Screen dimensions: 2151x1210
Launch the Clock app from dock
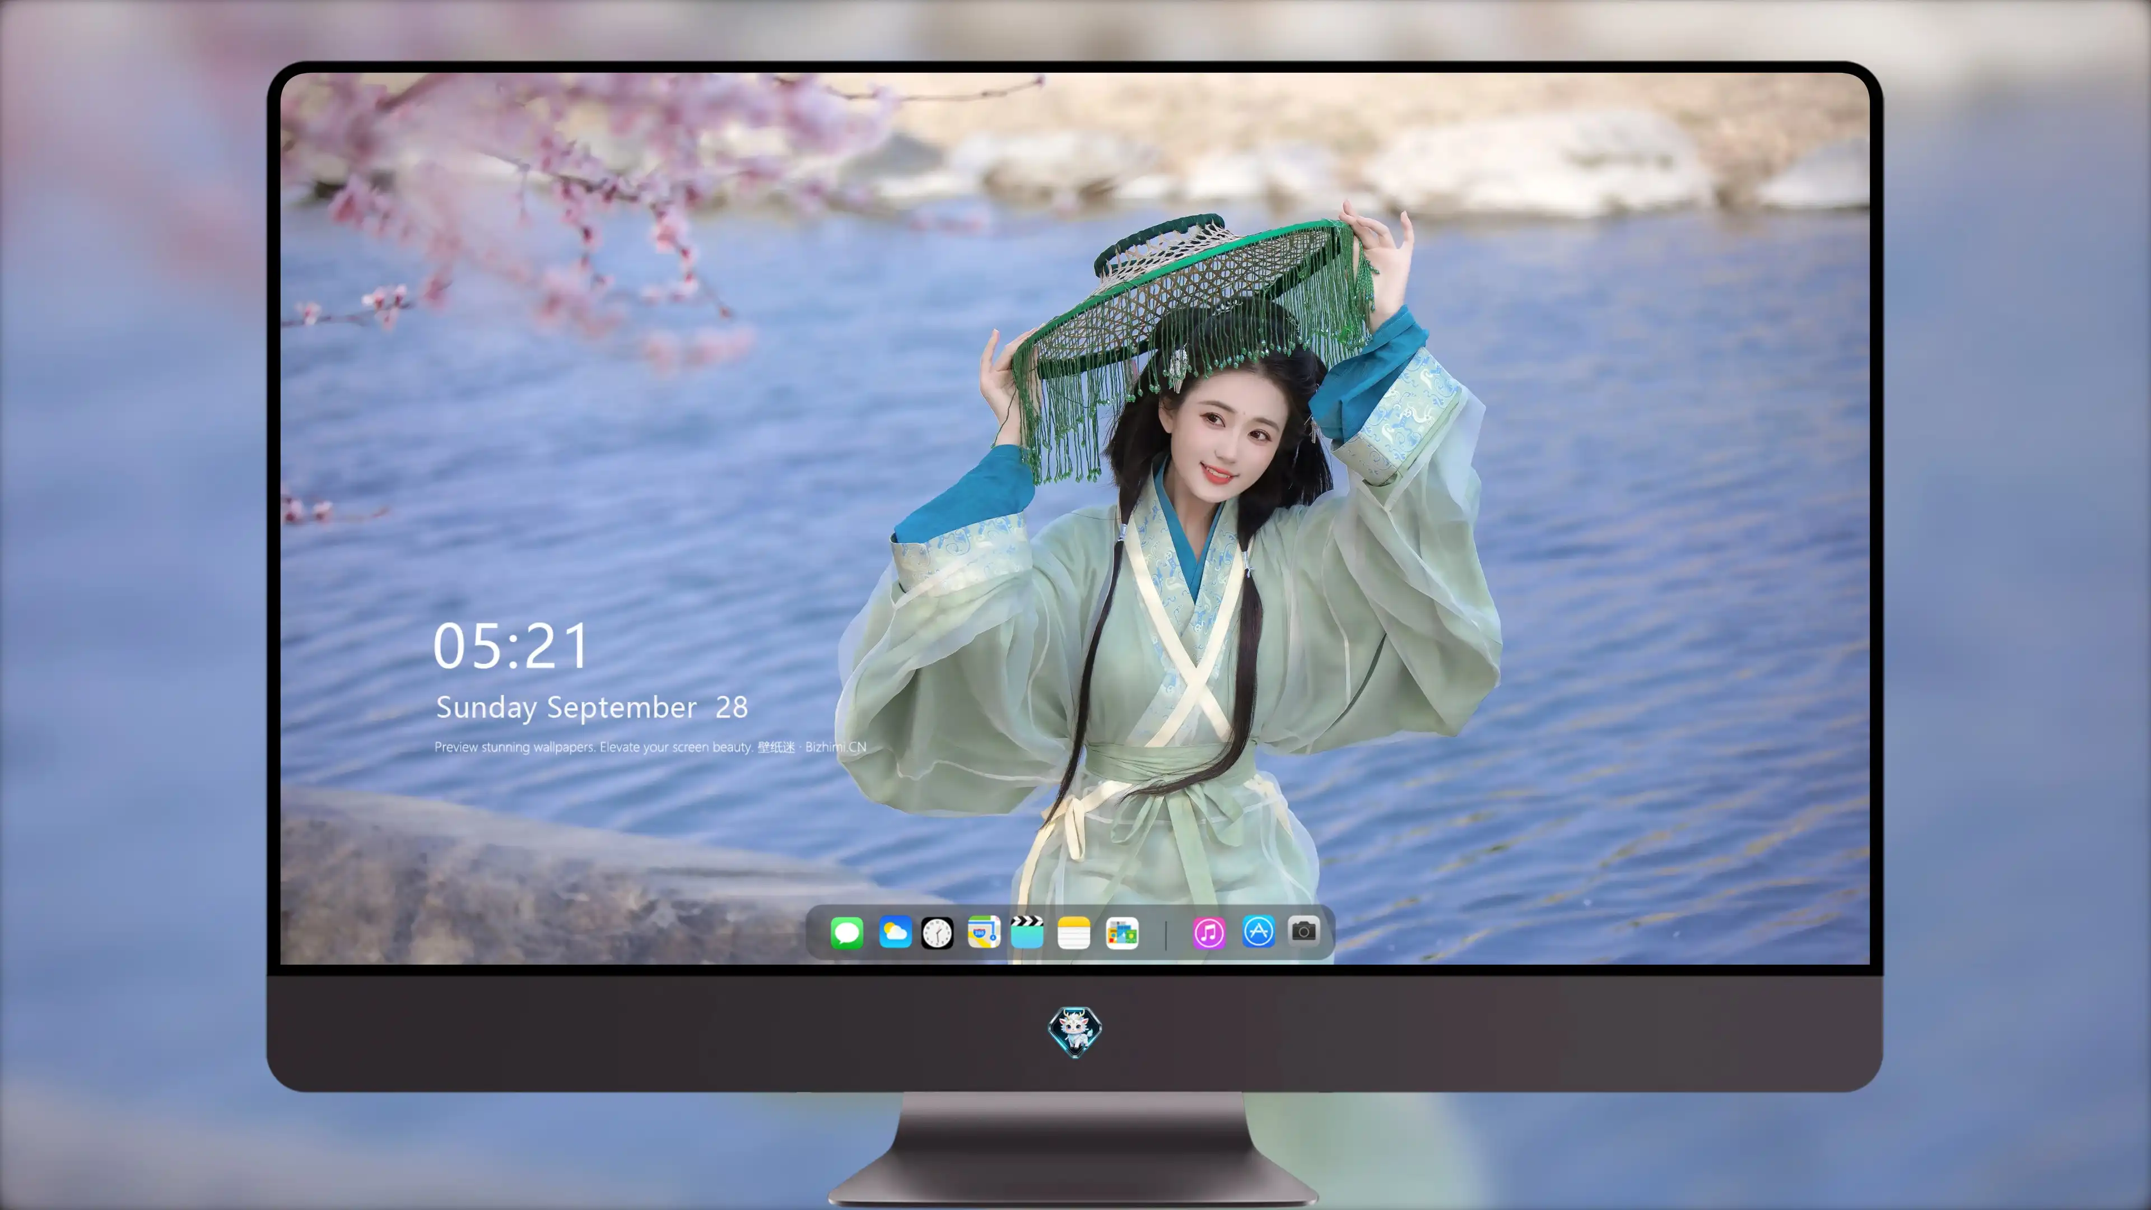937,933
